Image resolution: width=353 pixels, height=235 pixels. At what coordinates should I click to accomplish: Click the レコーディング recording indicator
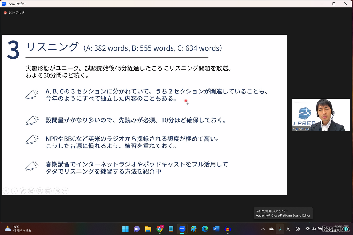14,13
